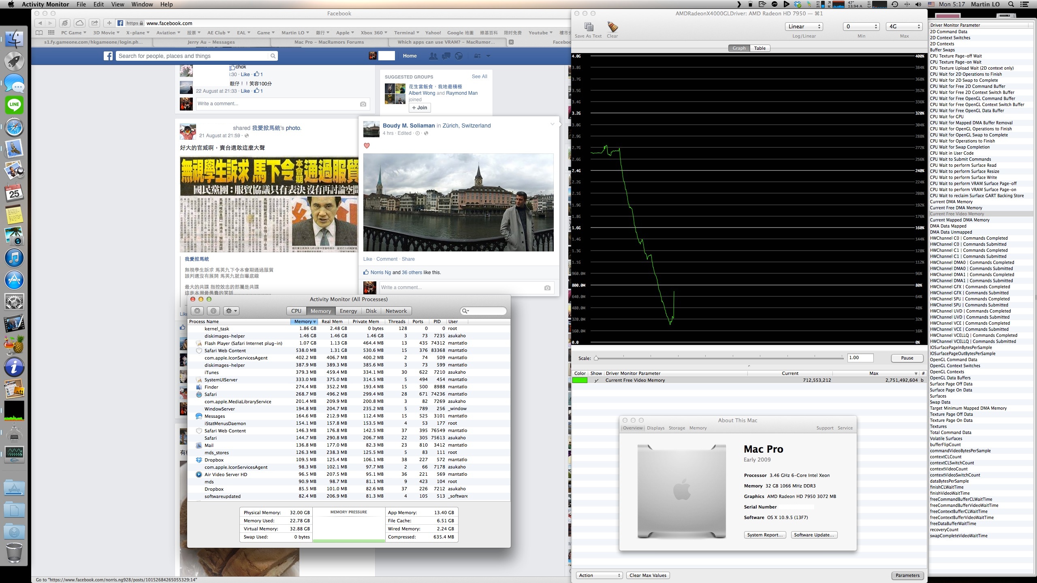Open App Store in the Dock
This screenshot has width=1037, height=583.
pyautogui.click(x=14, y=280)
